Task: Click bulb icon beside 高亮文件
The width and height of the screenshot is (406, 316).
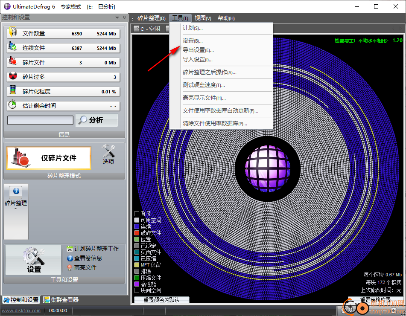Action: coord(70,268)
